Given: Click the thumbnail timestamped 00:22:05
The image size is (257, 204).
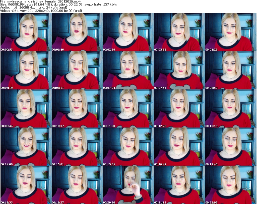Looking at the screenshot, I should (x=231, y=185).
